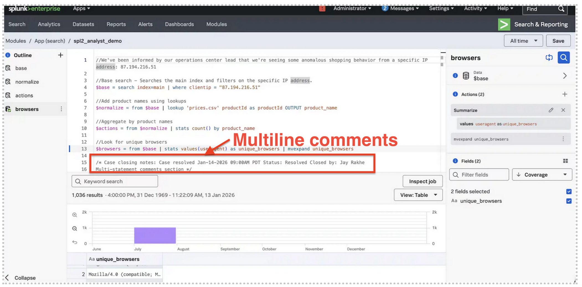Run search with blue magnifier button
Image resolution: width=582 pixels, height=287 pixels.
[x=563, y=57]
